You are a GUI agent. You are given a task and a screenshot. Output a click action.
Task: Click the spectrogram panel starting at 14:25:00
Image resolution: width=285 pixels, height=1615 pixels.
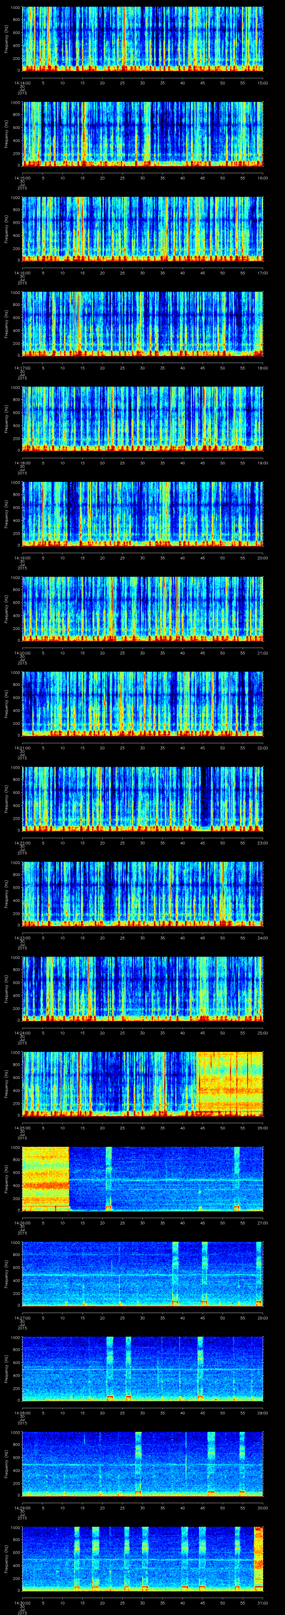point(142,1083)
